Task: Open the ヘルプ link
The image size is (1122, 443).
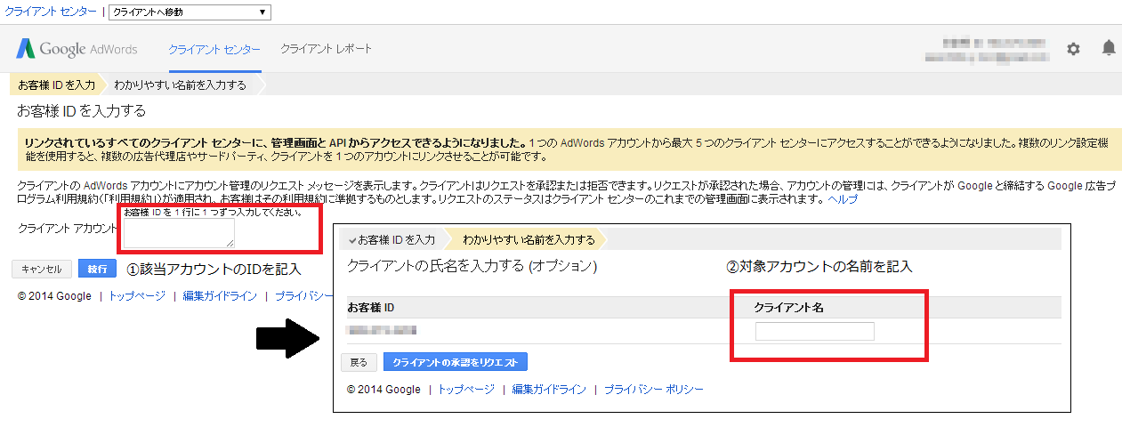Action: (843, 199)
